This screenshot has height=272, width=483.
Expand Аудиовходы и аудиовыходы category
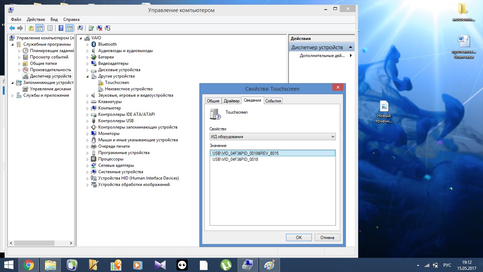tap(88, 51)
